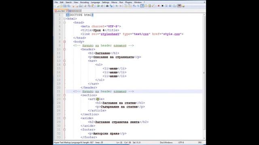Click the Paste toolbar icon
The image size is (259, 145).
93,6
